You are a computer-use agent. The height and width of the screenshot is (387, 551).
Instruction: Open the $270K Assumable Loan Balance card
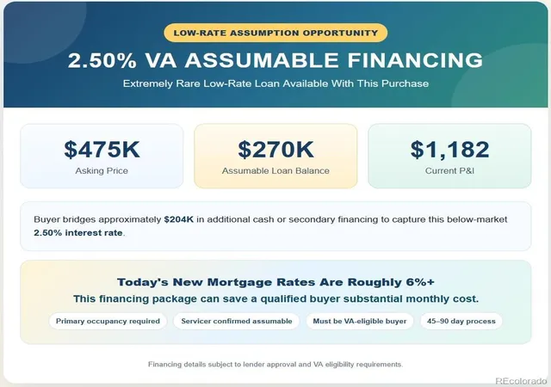275,156
